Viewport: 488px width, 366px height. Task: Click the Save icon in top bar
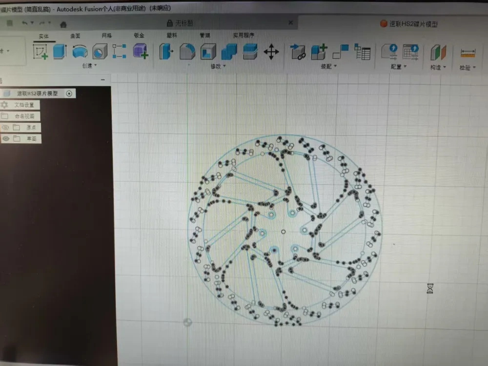click(x=10, y=23)
